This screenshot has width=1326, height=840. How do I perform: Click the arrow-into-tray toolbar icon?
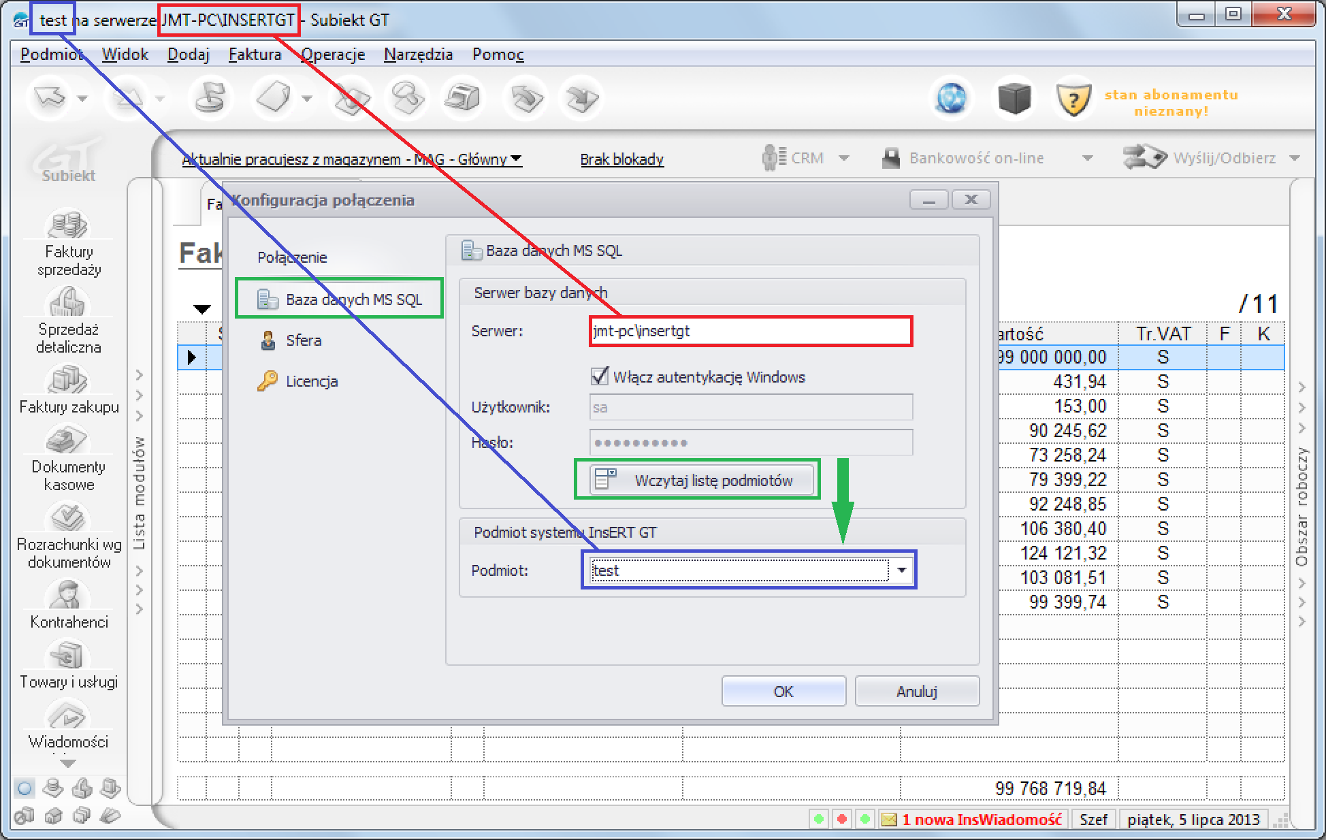582,99
